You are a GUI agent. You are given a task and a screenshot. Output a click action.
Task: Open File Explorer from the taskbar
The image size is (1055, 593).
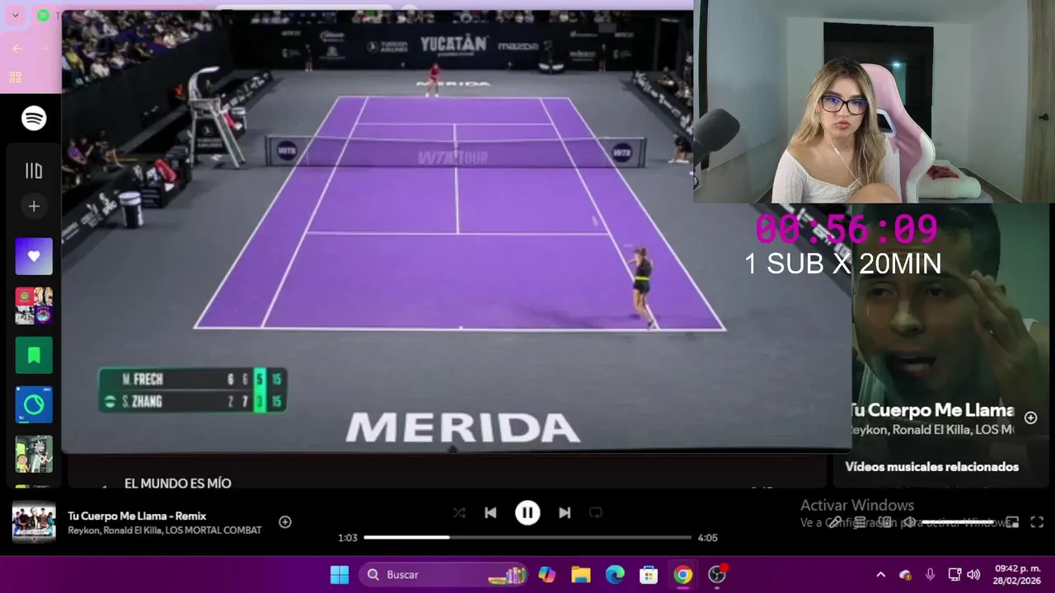point(581,575)
